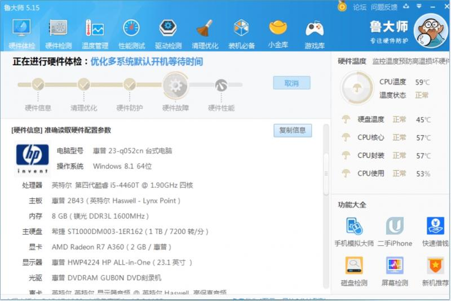Click the 鲁大师 mascot avatar
Image resolution: width=451 pixels, height=301 pixels.
tap(431, 30)
